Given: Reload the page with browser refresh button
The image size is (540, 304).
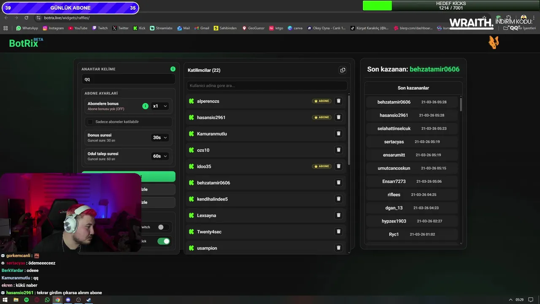Looking at the screenshot, I should coord(26,18).
